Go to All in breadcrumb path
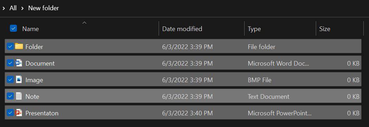 tap(13, 8)
